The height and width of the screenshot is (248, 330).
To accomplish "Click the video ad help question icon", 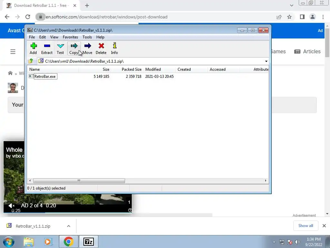I will pos(130,210).
